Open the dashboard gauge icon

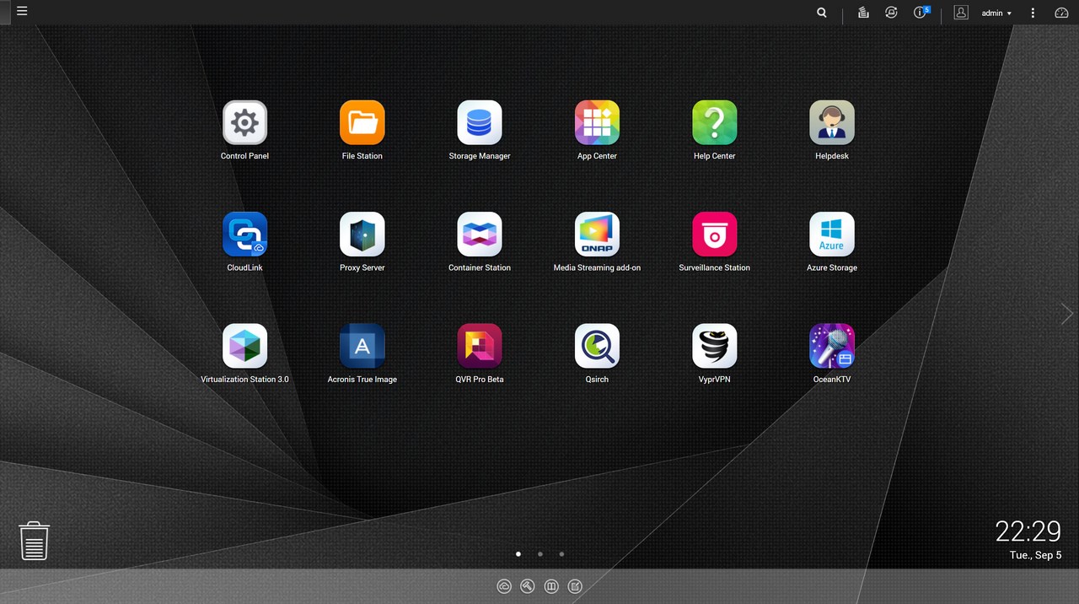(1061, 13)
